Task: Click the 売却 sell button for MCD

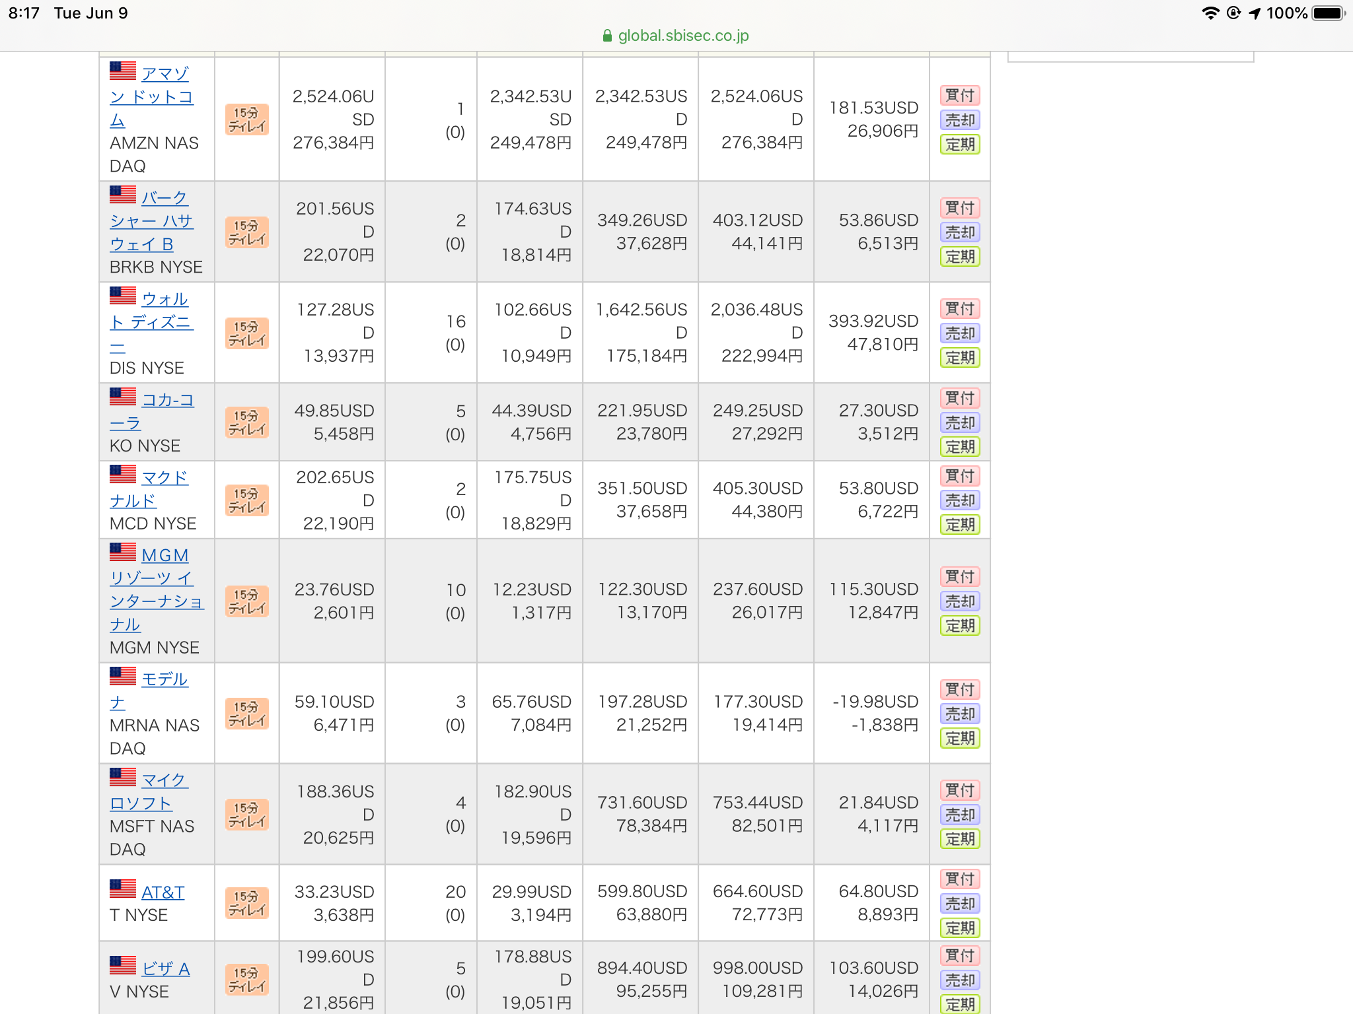Action: point(960,500)
